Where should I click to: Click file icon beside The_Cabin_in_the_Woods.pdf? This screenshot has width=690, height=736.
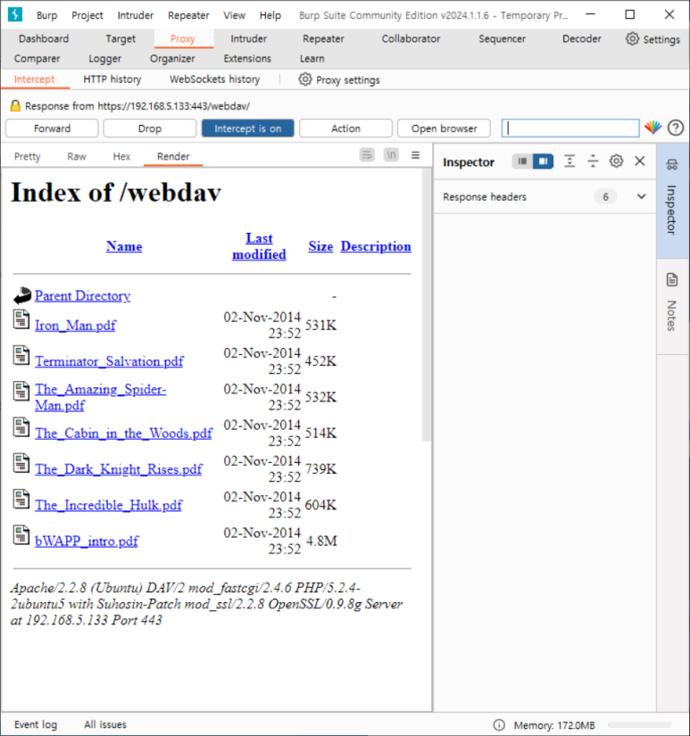tap(21, 427)
